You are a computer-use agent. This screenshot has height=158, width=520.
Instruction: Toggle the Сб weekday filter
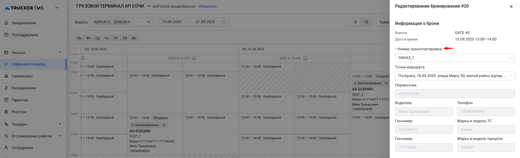[125, 38]
